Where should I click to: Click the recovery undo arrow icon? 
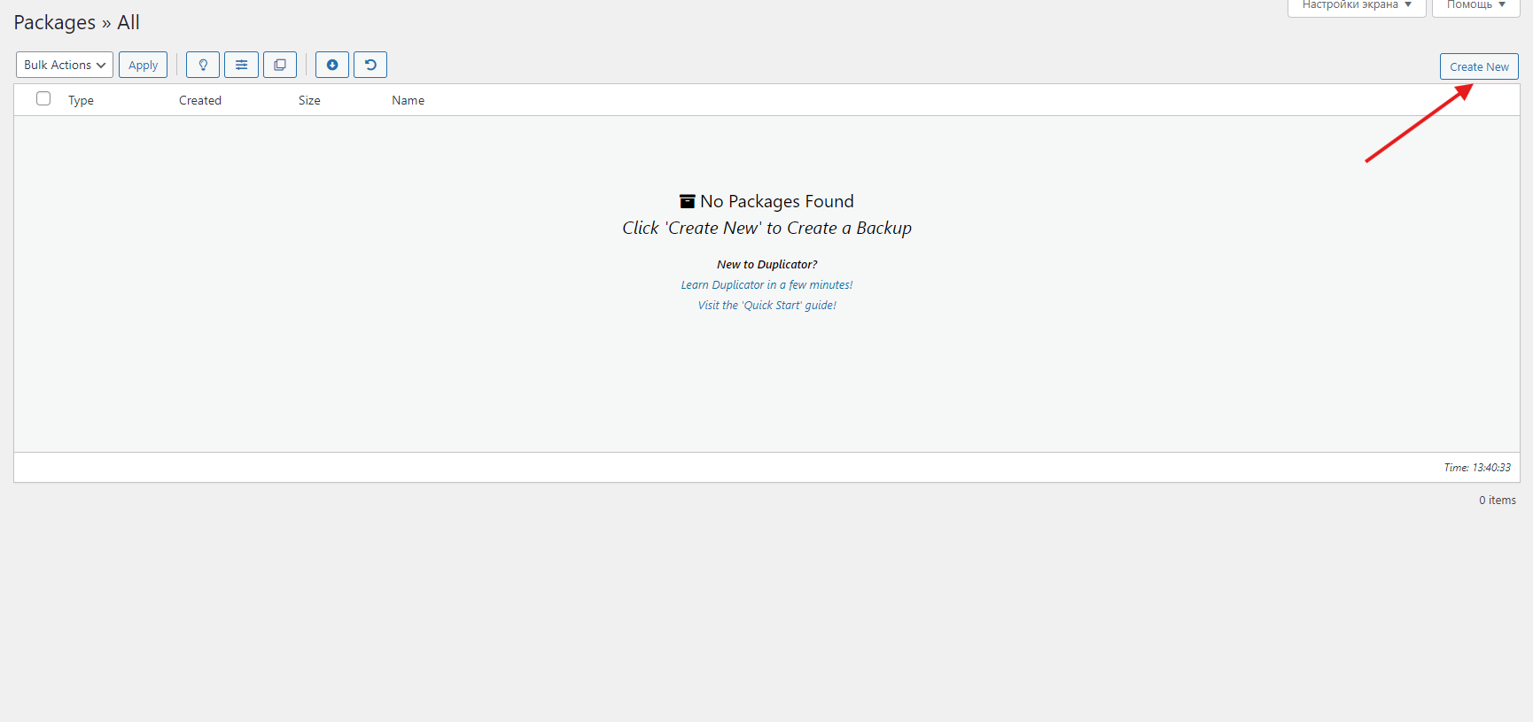coord(370,65)
